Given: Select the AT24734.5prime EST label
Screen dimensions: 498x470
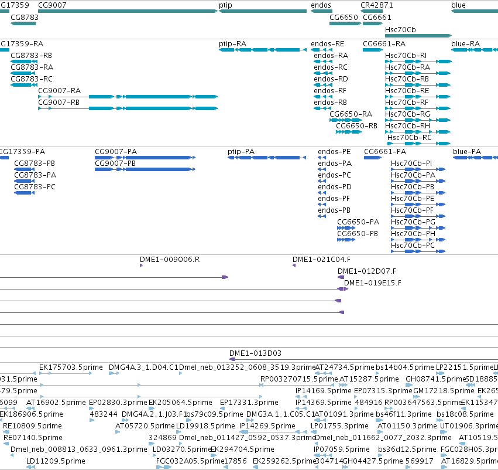Looking at the screenshot, I should coord(345,367).
